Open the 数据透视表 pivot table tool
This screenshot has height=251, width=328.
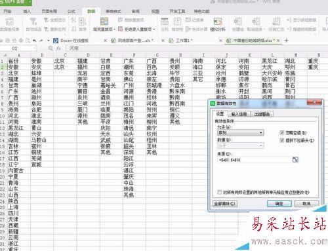(x=9, y=24)
